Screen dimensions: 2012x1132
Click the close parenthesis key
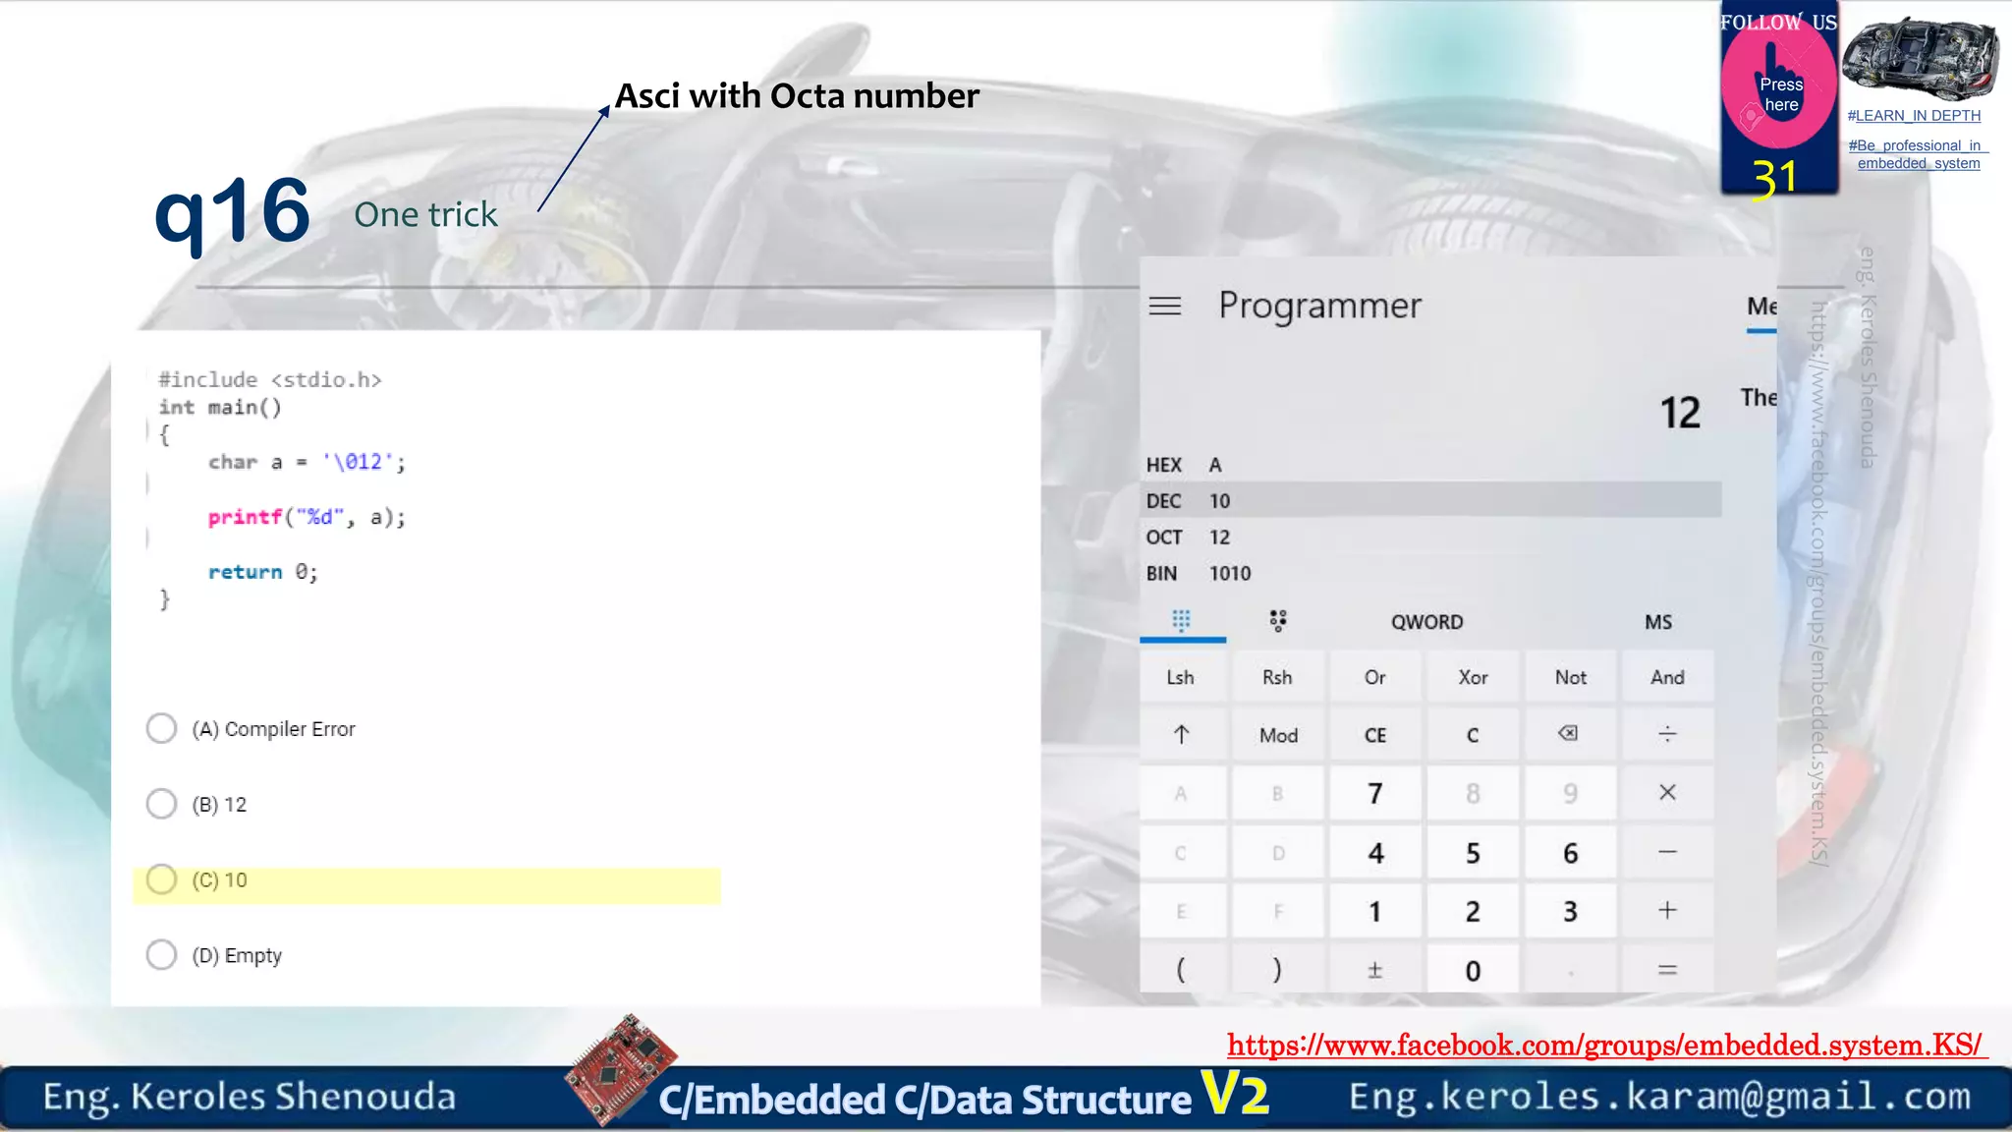click(1277, 970)
